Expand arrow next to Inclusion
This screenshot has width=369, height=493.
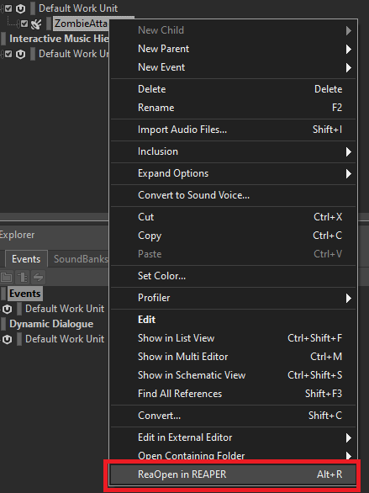348,152
